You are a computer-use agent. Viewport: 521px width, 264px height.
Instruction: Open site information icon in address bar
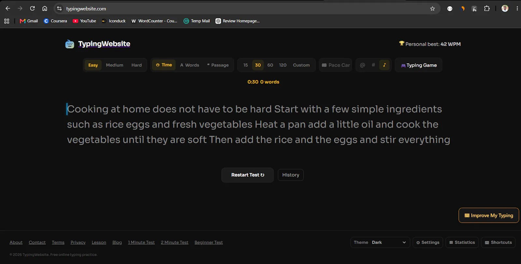[59, 8]
